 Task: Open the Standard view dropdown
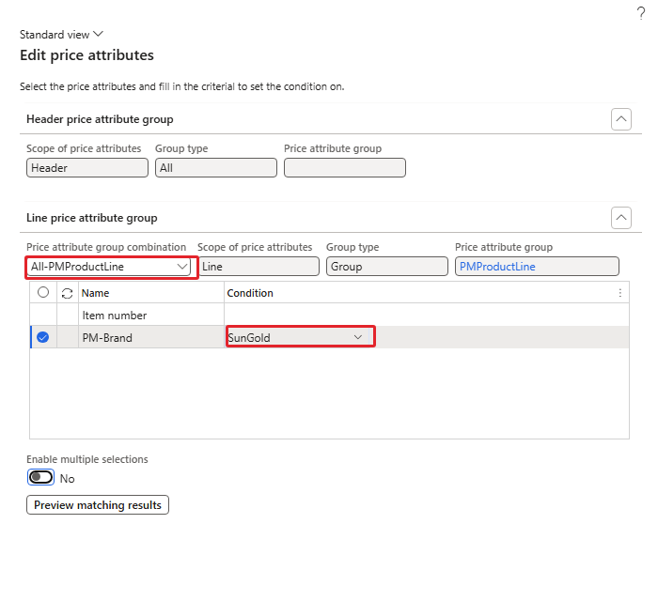[x=61, y=35]
